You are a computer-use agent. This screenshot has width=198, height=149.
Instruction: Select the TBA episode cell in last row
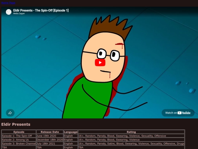(x=19, y=148)
